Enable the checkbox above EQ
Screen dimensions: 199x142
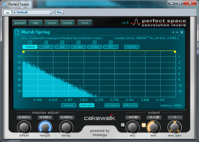point(111,42)
